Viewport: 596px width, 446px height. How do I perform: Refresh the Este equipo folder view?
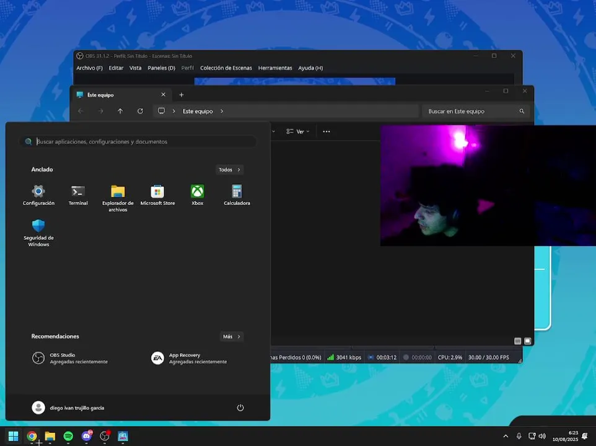140,111
